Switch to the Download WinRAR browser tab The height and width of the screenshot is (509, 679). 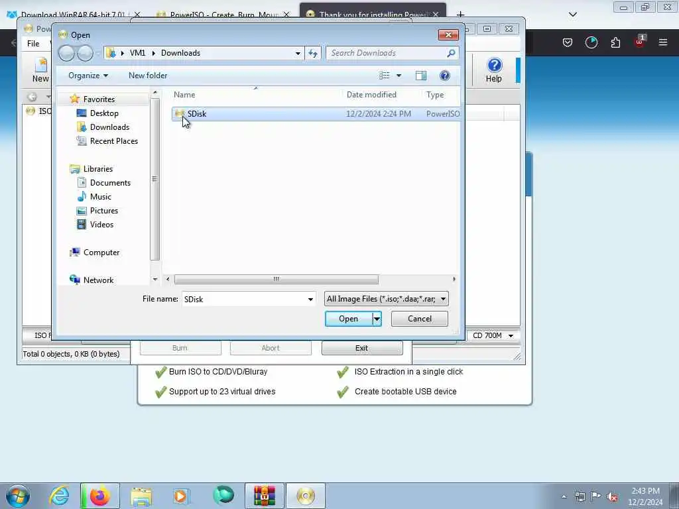pyautogui.click(x=73, y=15)
